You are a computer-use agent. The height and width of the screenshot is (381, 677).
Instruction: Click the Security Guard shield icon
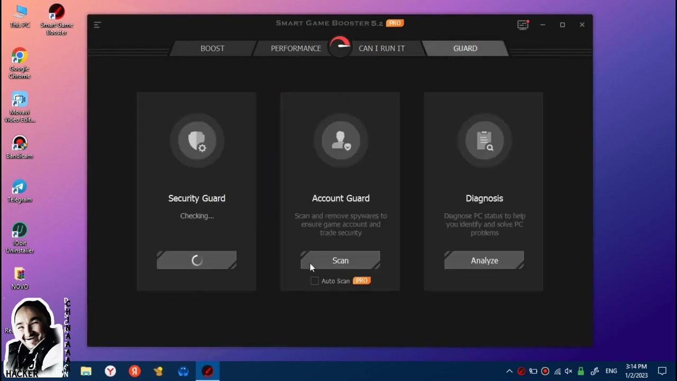pyautogui.click(x=197, y=141)
